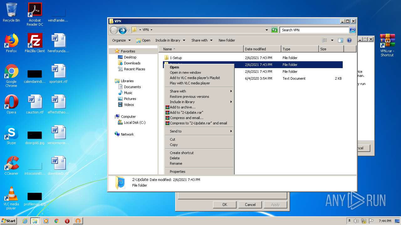Open VLC media player desktop shortcut
Image resolution: width=401 pixels, height=225 pixels.
11,198
